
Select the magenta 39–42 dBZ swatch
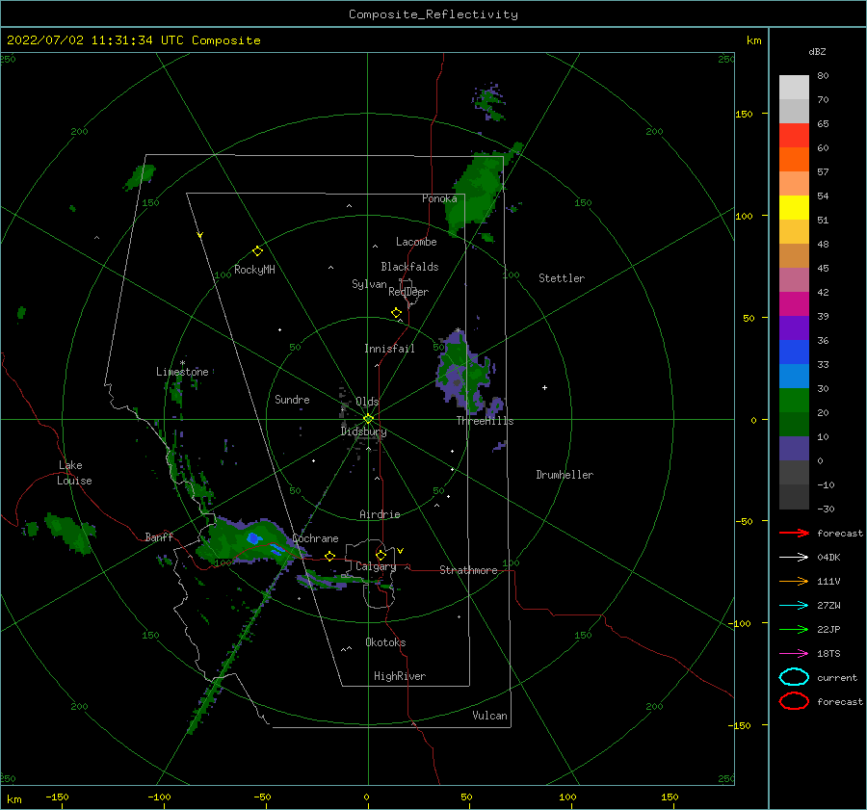[794, 304]
